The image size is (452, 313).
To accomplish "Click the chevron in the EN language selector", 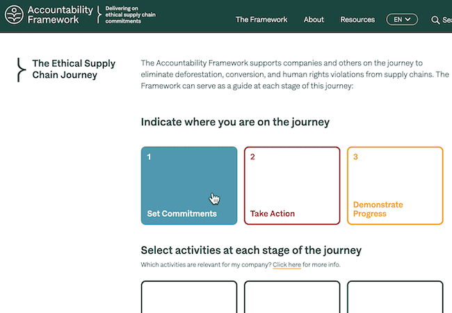I will (407, 19).
